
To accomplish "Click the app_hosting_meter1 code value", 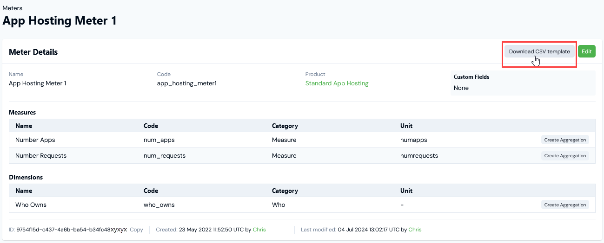I will click(x=187, y=83).
